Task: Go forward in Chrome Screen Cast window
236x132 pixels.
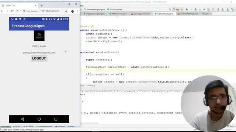Action: (7, 11)
